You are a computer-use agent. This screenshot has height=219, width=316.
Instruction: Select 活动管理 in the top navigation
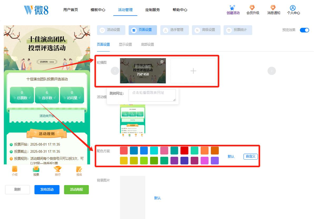(x=125, y=10)
